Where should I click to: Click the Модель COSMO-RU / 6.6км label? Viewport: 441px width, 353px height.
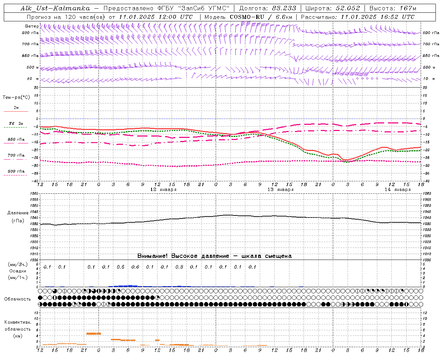pyautogui.click(x=248, y=17)
